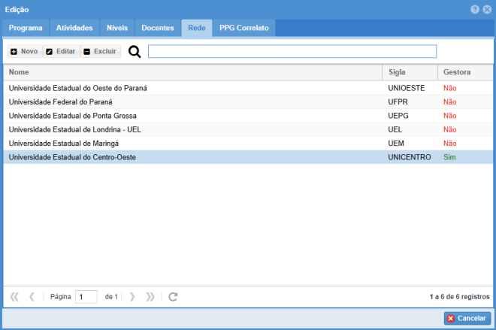Viewport: 496px width, 330px height.
Task: Click the page number input box
Action: [x=86, y=297]
